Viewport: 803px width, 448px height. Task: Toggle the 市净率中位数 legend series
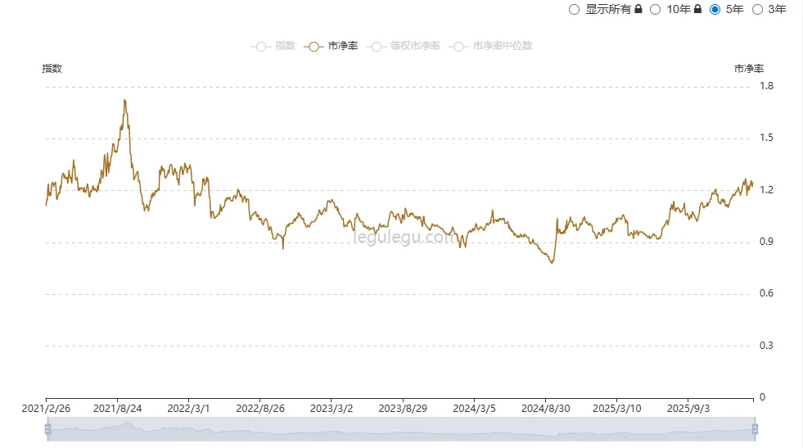pyautogui.click(x=490, y=46)
